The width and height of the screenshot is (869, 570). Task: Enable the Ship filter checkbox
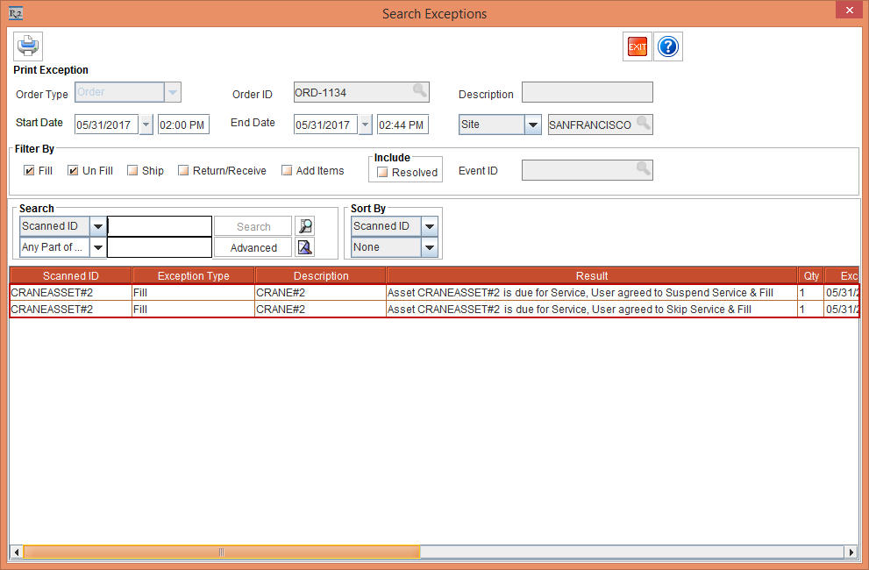click(x=132, y=171)
